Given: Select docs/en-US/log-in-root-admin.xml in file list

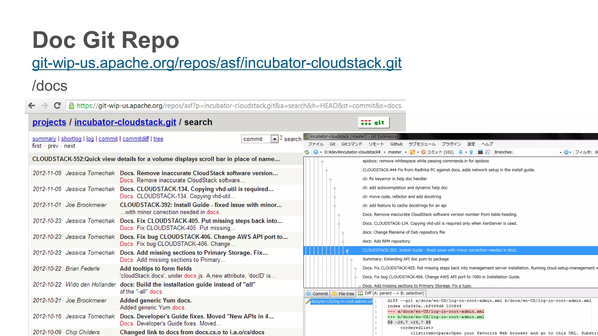Looking at the screenshot, I should 341,302.
